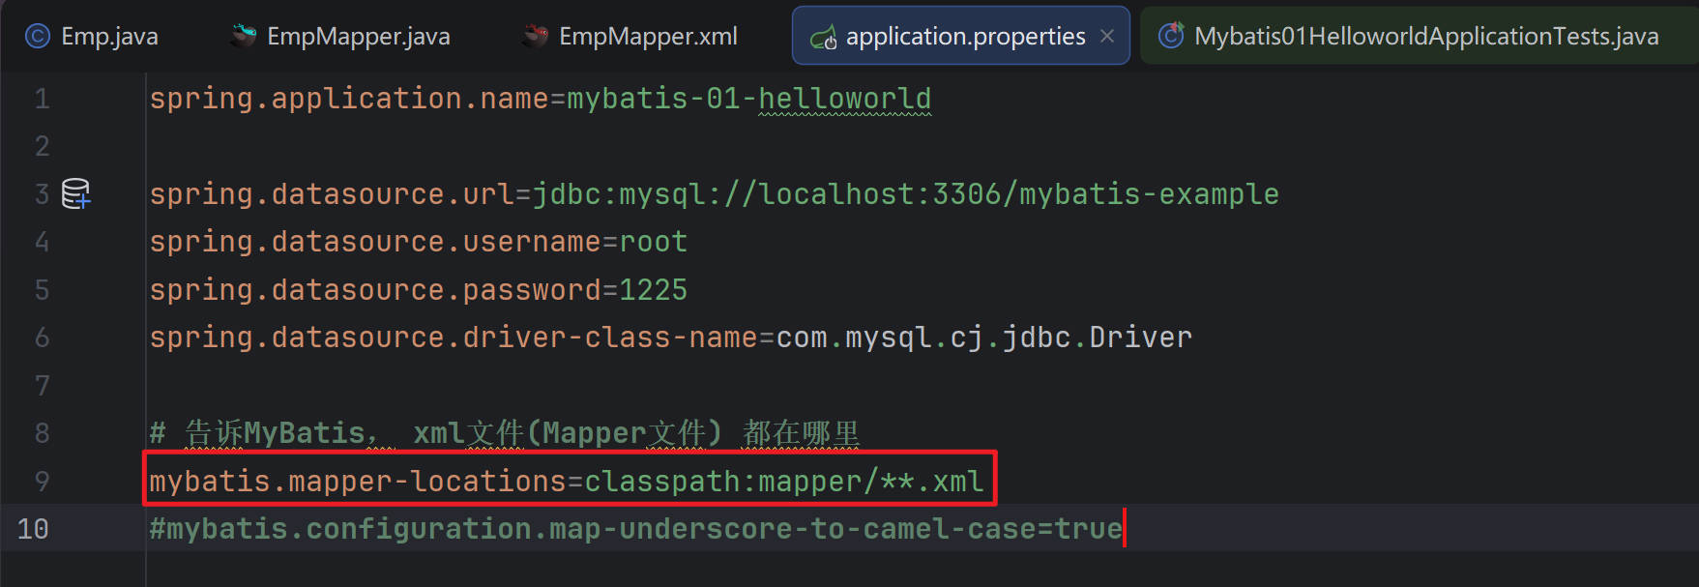Image resolution: width=1699 pixels, height=587 pixels.
Task: Click the Emp.java class file icon
Action: 37,37
